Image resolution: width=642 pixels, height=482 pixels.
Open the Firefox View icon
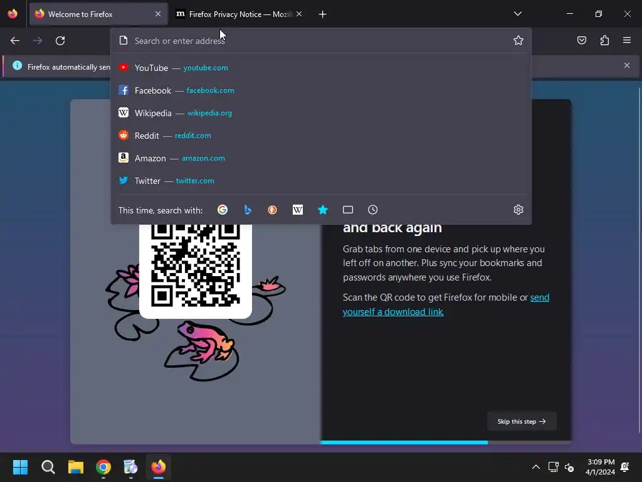13,14
